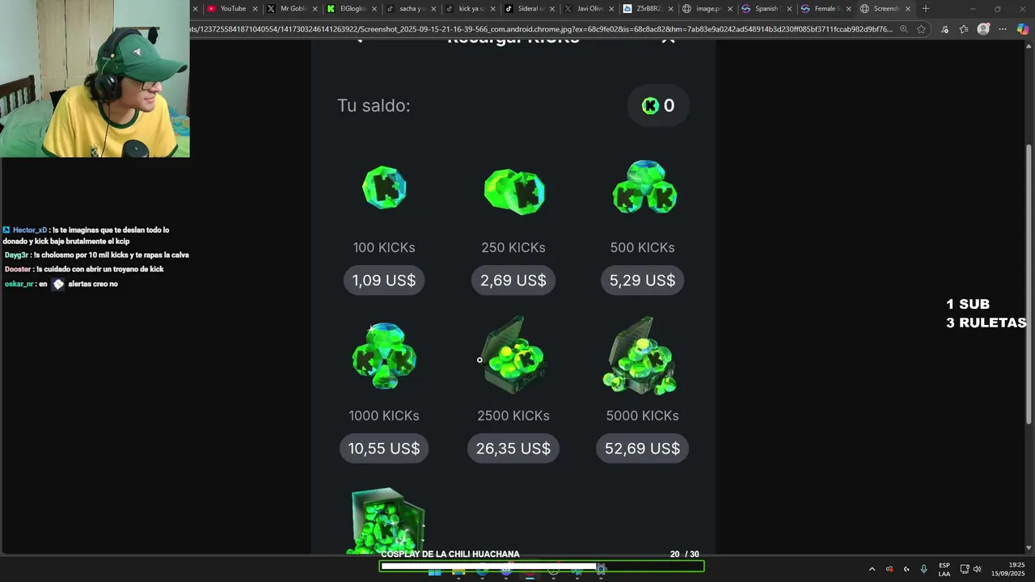Click the 26,35 US$ price button
The height and width of the screenshot is (582, 1035).
(x=513, y=449)
